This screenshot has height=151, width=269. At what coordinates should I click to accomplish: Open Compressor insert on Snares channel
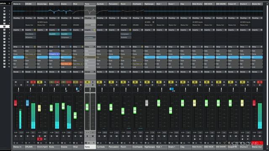point(66,37)
